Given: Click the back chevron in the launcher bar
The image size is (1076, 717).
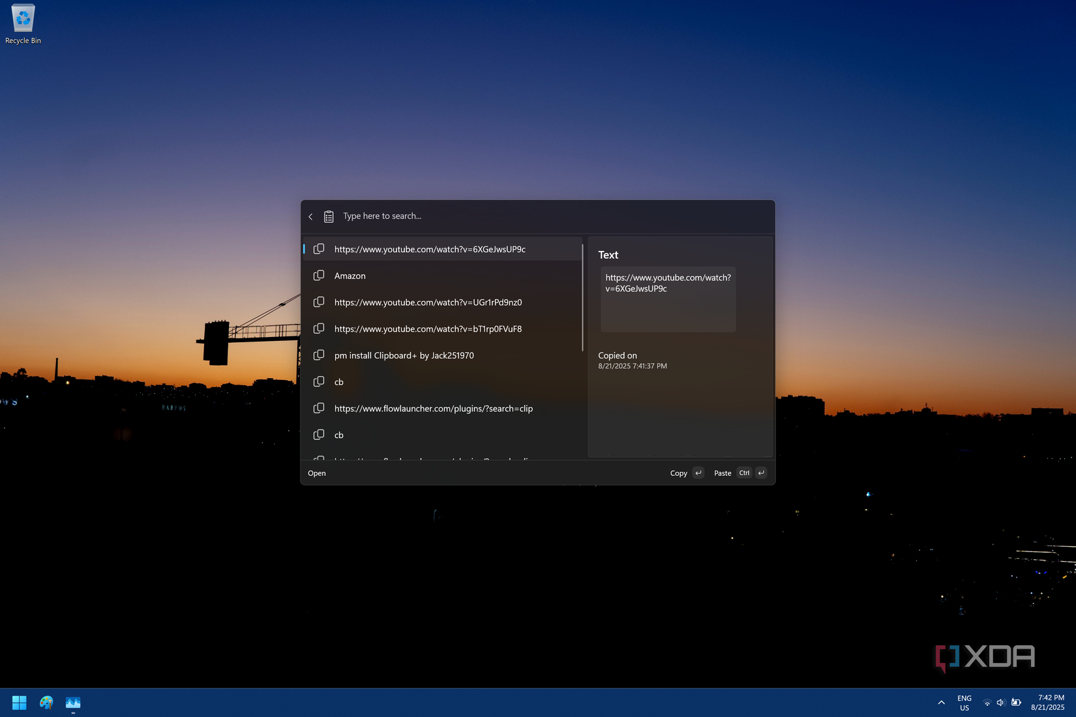Looking at the screenshot, I should coord(310,216).
